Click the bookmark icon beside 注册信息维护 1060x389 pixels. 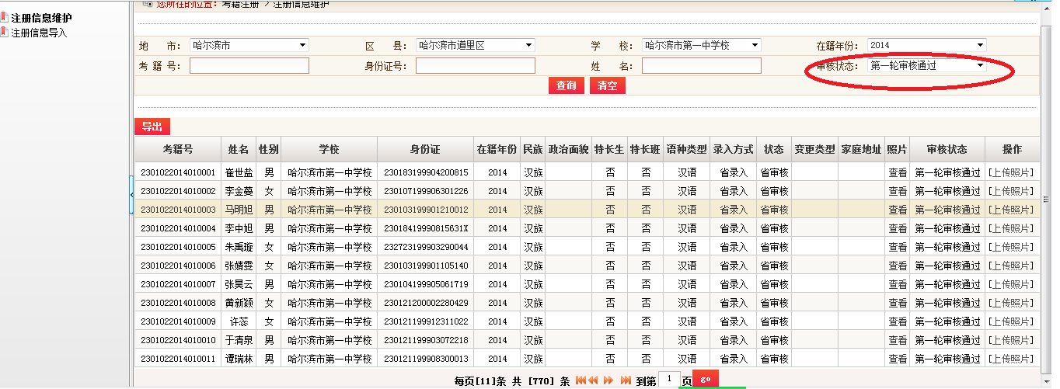click(4, 18)
